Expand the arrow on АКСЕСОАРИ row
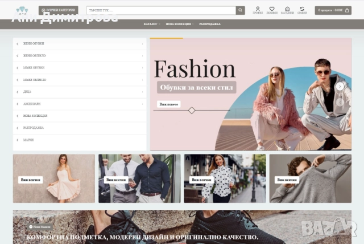364x244 pixels. 143,104
